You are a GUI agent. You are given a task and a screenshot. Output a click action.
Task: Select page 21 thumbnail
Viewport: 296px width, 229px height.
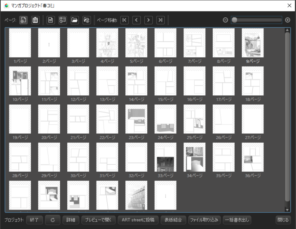tap(78, 119)
